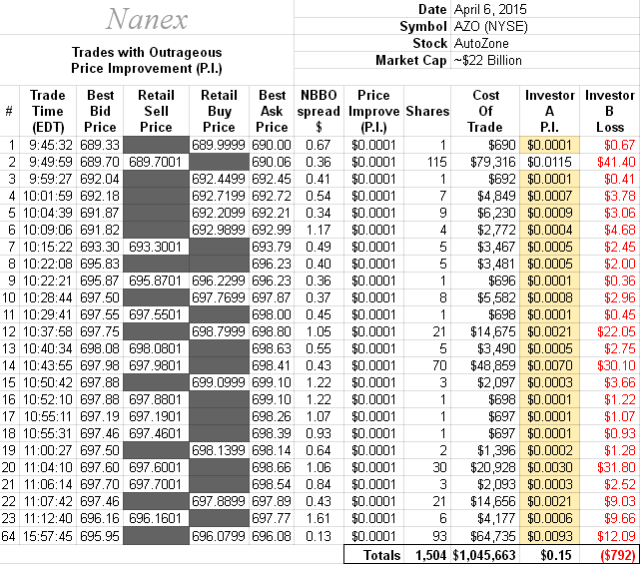Viewport: 640px width, 564px height.
Task: Select retail buy price 689.9999
Action: 219,145
